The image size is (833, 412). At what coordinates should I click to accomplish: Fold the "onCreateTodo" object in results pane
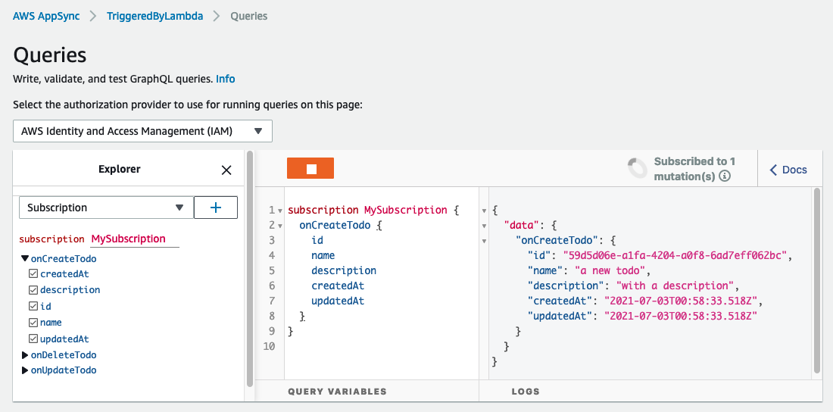pyautogui.click(x=484, y=241)
